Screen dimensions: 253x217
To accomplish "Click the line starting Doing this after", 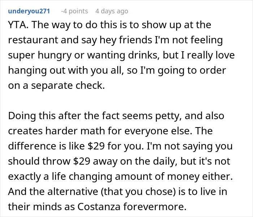I will pos(116,116).
